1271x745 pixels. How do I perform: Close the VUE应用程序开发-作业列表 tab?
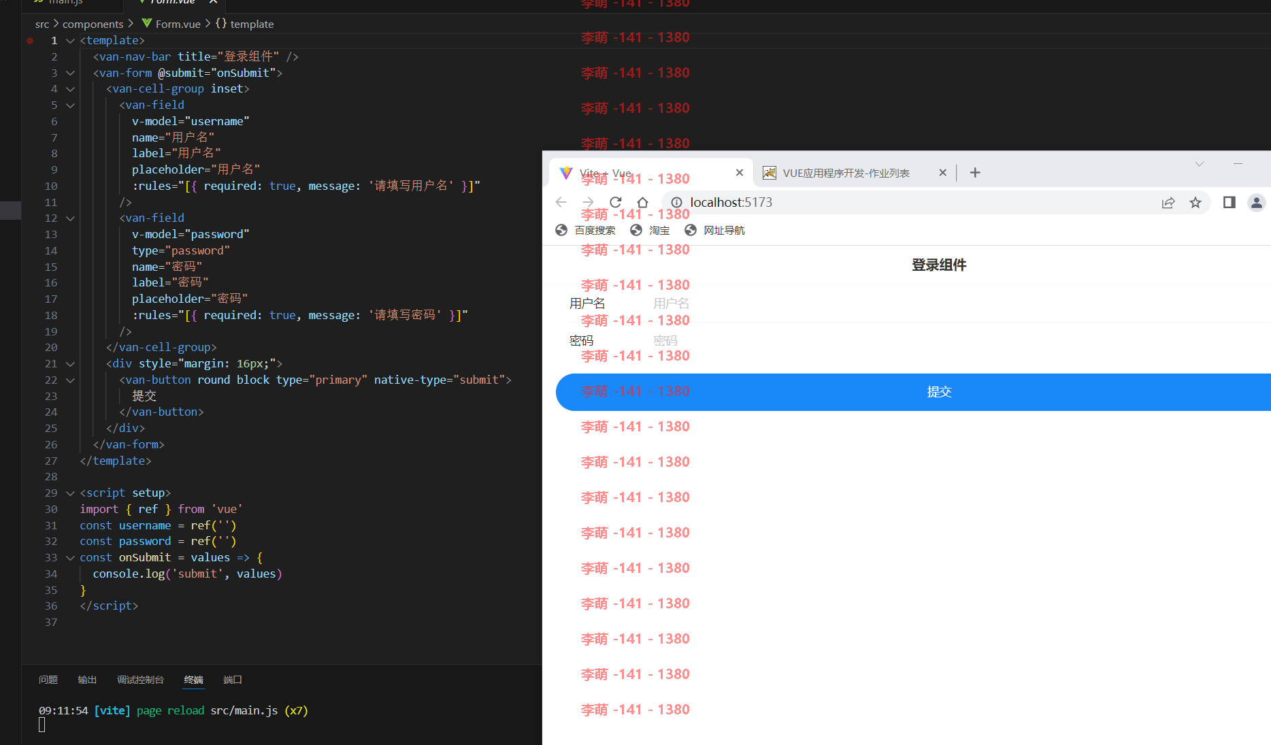point(943,173)
